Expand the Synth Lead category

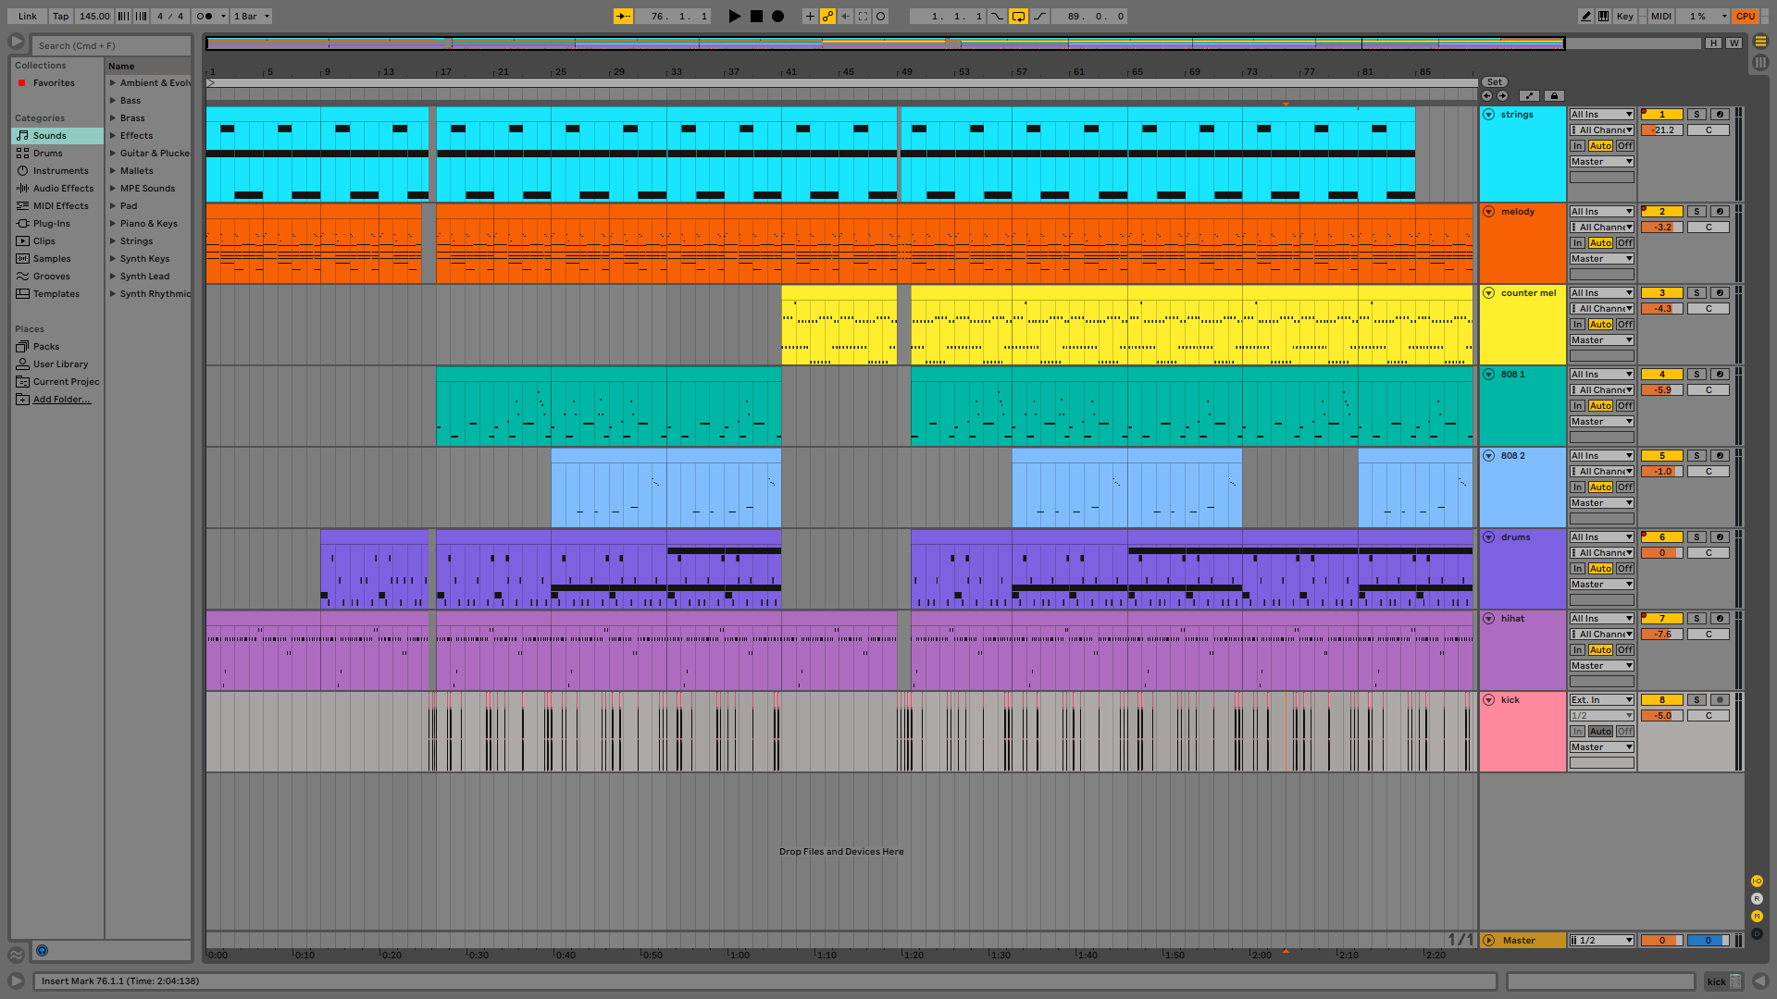[113, 277]
